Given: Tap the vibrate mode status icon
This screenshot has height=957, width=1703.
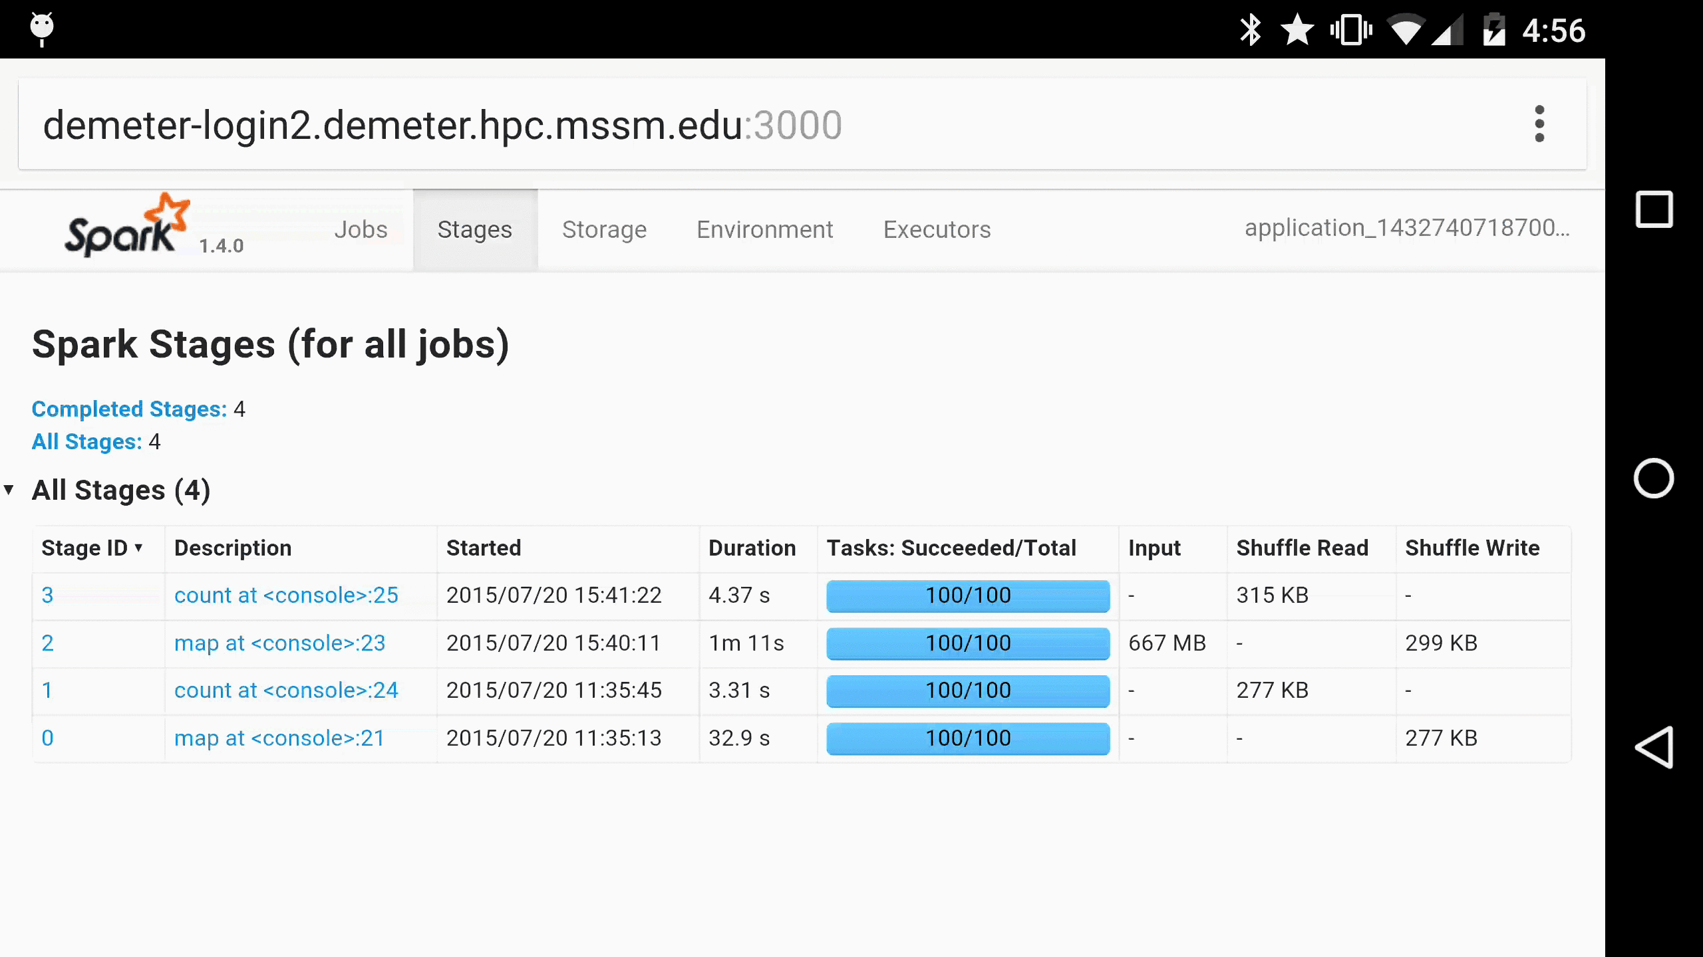Looking at the screenshot, I should 1351,31.
